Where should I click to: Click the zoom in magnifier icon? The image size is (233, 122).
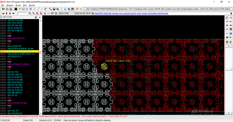(x=29, y=13)
